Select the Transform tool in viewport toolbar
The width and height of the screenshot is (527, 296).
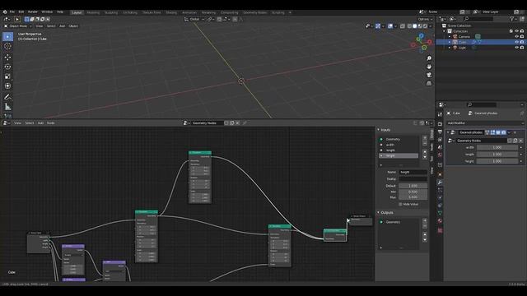pos(7,86)
